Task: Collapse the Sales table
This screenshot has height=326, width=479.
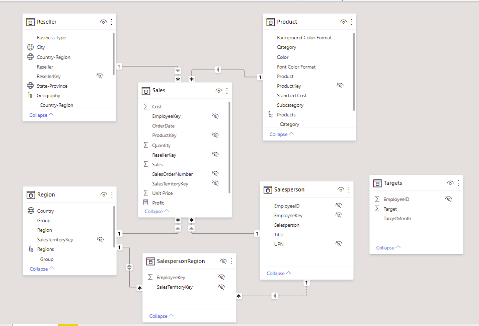Action: (x=157, y=211)
